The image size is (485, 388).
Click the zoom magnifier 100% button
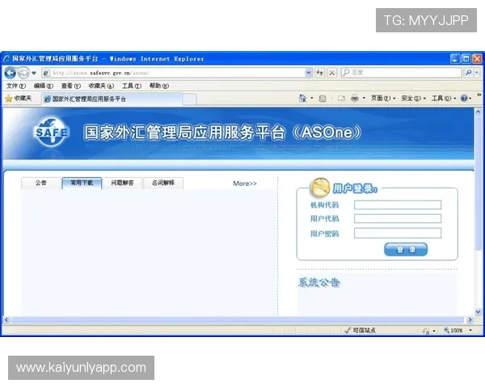point(453,330)
